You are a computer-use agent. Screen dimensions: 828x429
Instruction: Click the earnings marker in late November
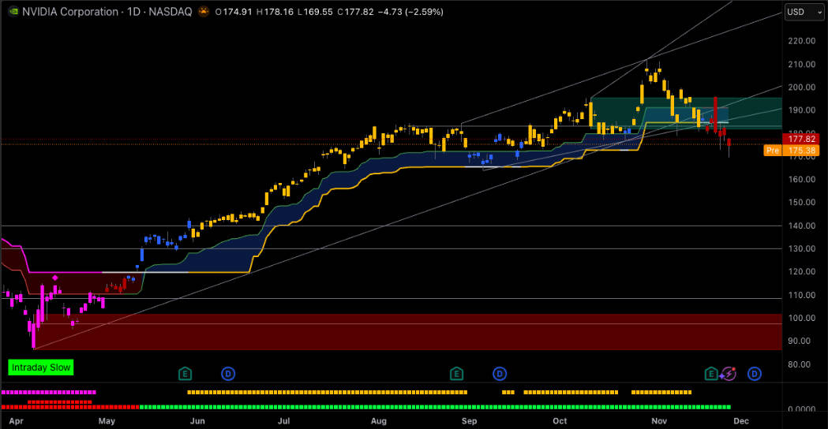711,373
